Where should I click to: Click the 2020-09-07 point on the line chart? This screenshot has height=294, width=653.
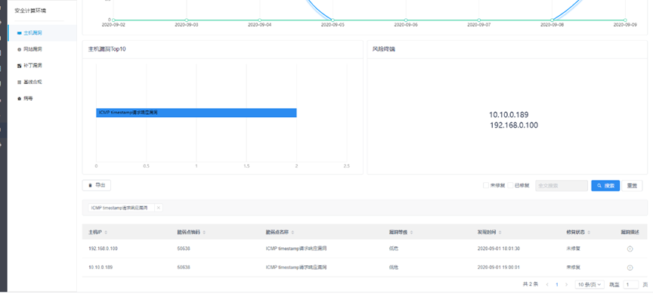[x=479, y=20]
